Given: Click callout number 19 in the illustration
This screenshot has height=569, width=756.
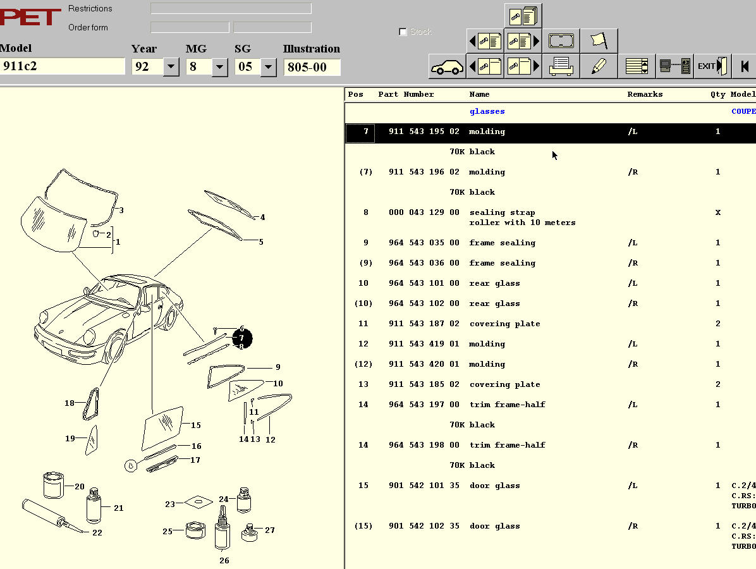Looking at the screenshot, I should point(70,439).
